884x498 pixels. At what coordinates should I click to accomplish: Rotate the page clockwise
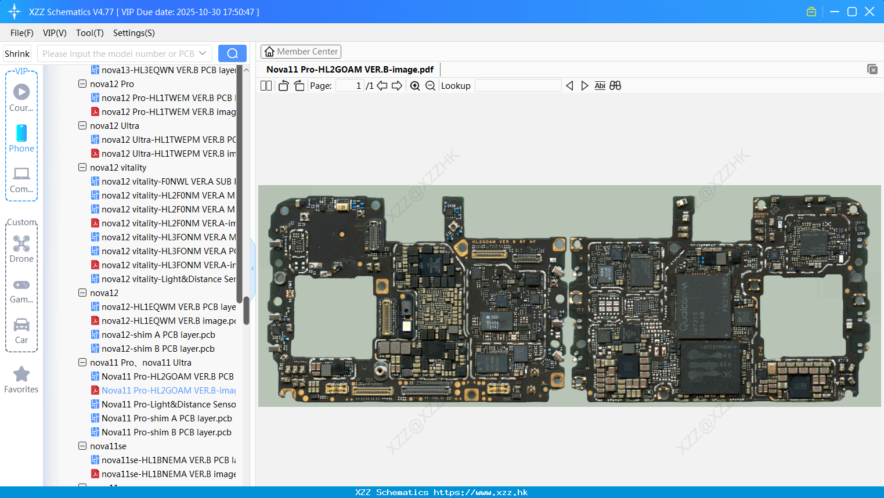pos(299,86)
